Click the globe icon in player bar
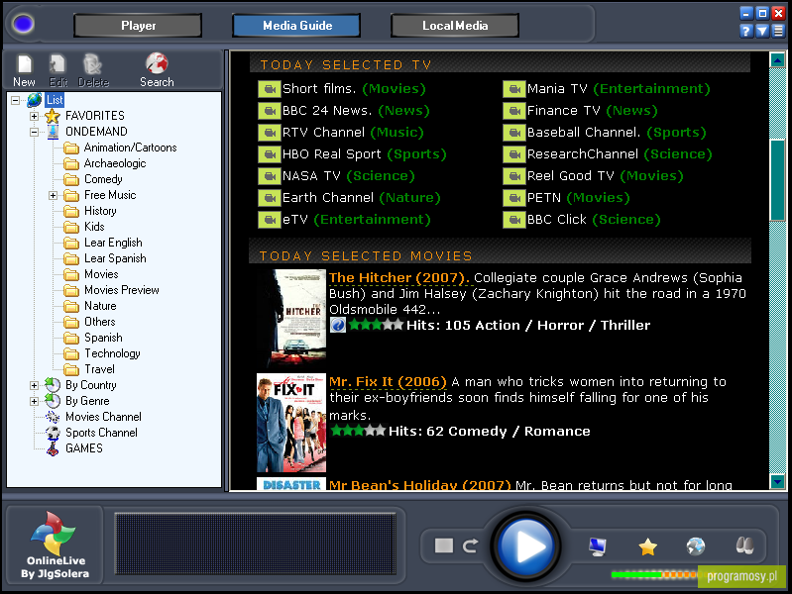Image resolution: width=792 pixels, height=594 pixels. pos(696,546)
